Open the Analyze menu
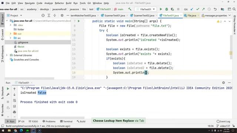Viewport: 237px width, 133px height. pos(49,3)
